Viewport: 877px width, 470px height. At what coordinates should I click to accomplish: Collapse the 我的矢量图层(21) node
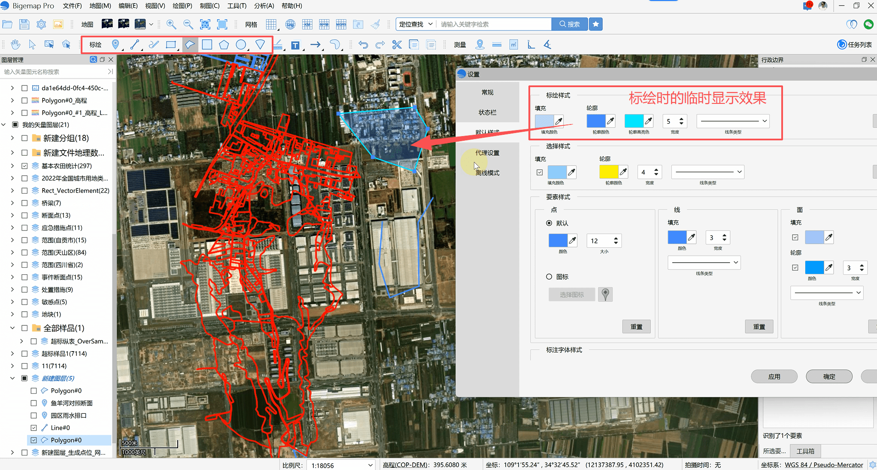[x=4, y=125]
